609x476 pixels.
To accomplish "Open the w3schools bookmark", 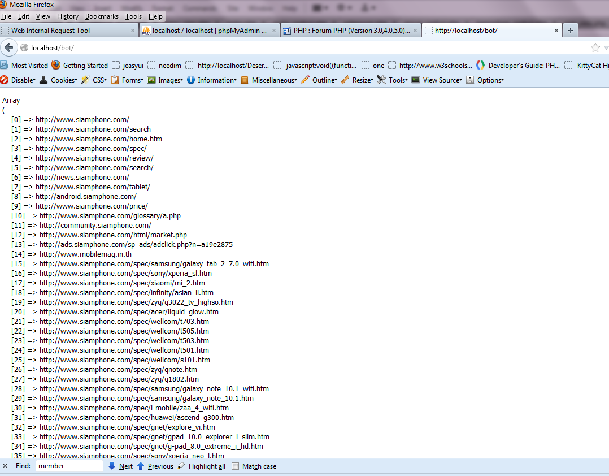I will coord(430,65).
